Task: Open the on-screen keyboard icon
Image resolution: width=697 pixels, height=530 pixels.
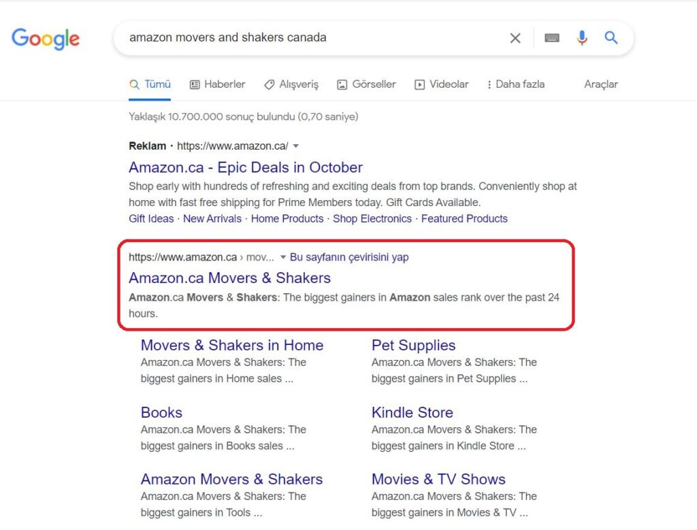Action: point(551,38)
